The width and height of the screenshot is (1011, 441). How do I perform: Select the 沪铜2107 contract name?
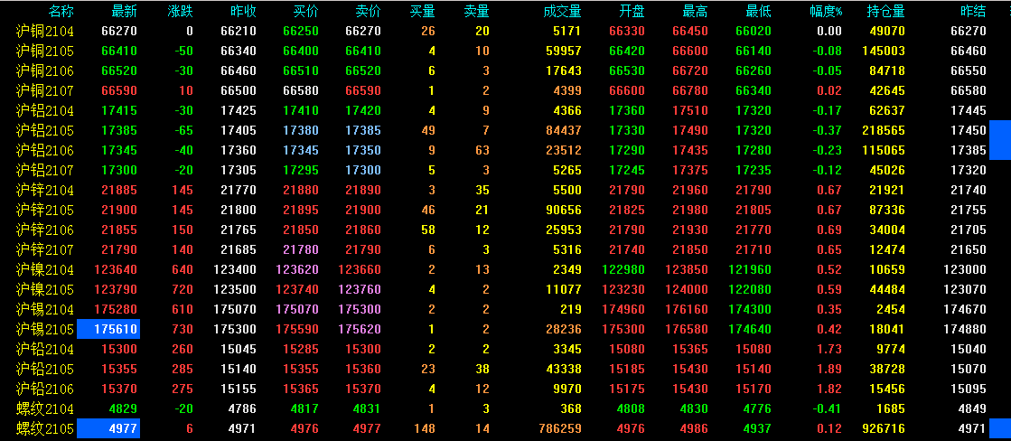point(44,91)
